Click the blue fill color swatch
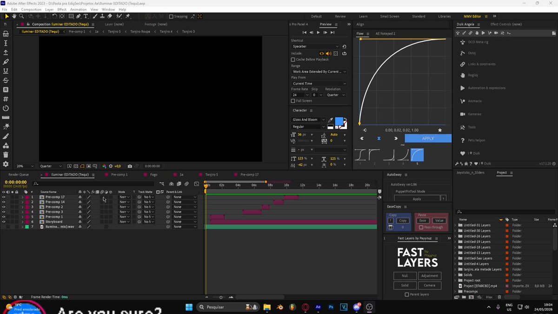Image resolution: width=558 pixels, height=314 pixels. (x=339, y=122)
